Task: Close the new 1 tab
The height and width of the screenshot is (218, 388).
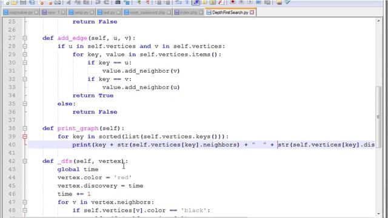Action: (63, 12)
